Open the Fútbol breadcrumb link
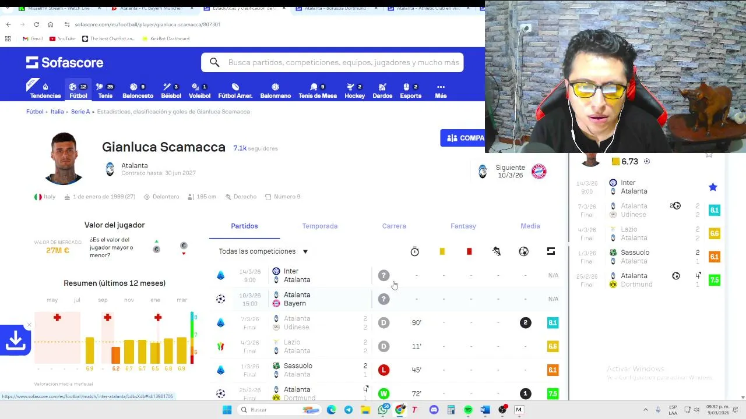This screenshot has height=419, width=746. 35,111
